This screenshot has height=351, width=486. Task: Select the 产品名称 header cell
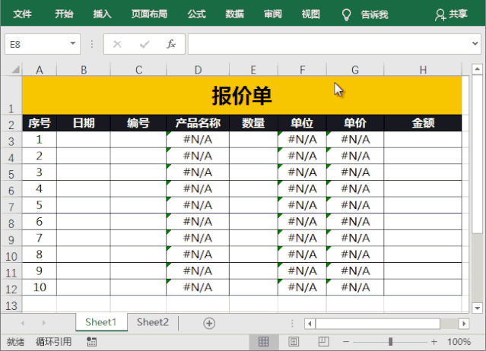pos(198,123)
